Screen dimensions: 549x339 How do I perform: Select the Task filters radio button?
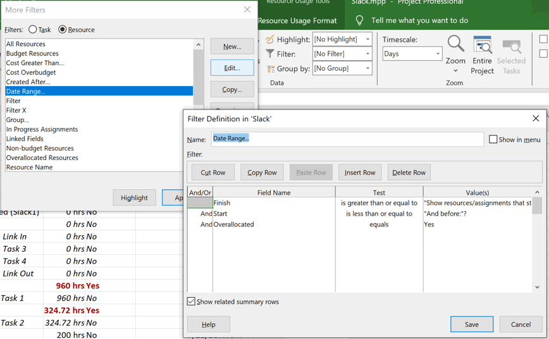tap(32, 30)
